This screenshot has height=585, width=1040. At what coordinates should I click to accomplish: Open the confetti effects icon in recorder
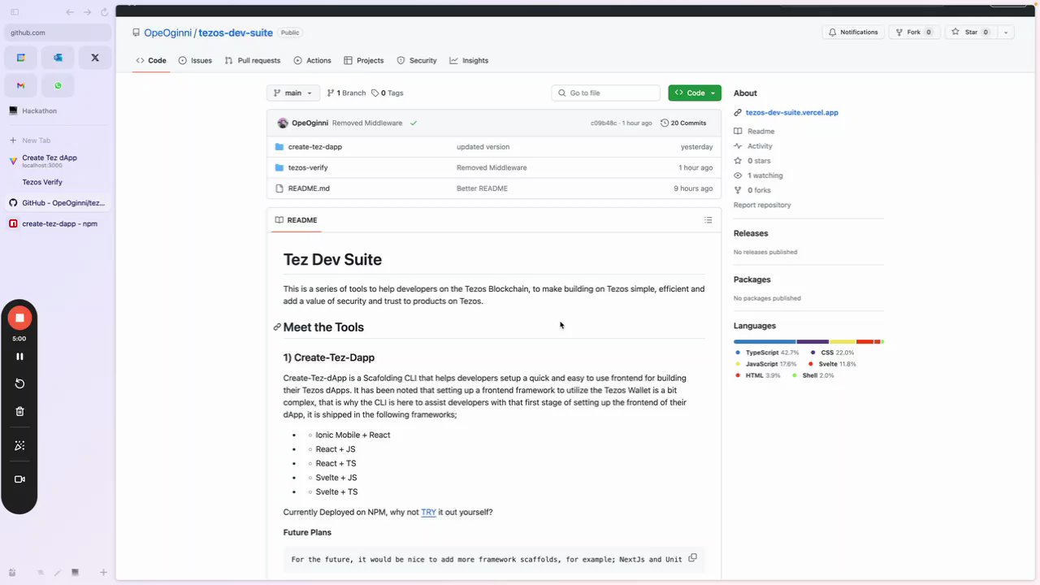pyautogui.click(x=19, y=445)
